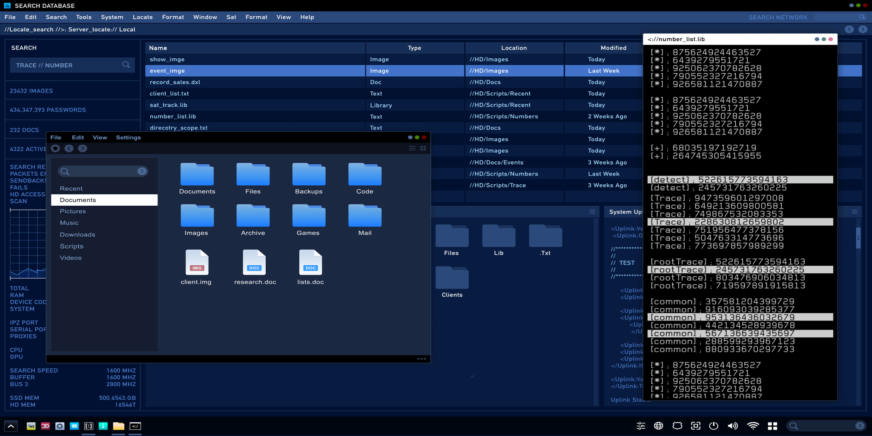Select Scripts in file browser sidebar
872x436 pixels.
72,246
